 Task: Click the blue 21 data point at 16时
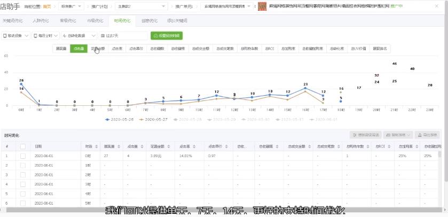tap(305, 88)
